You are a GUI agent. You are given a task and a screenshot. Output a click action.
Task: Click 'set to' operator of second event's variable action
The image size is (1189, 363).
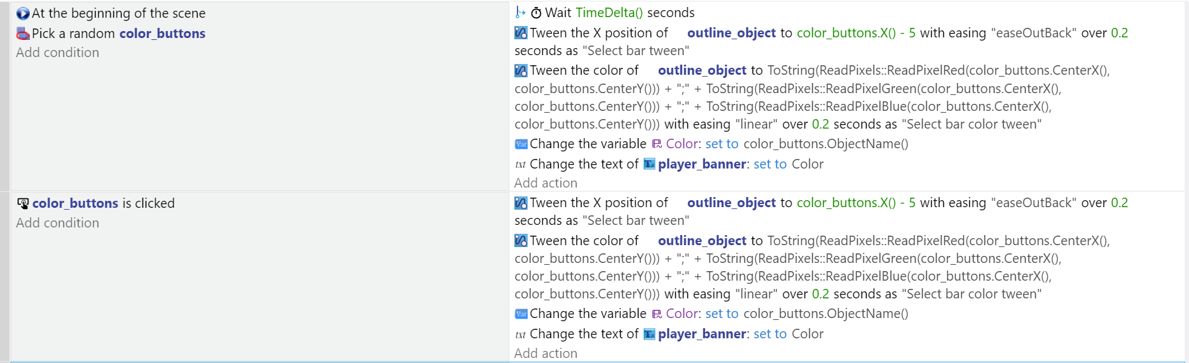722,314
